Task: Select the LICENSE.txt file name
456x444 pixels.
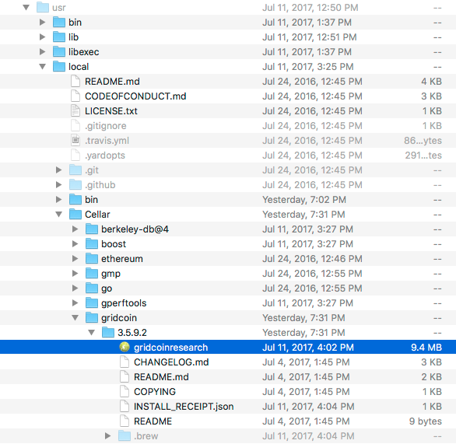Action: coord(111,111)
